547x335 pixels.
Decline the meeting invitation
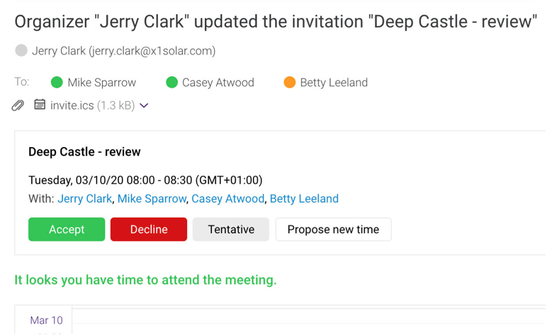(x=149, y=229)
